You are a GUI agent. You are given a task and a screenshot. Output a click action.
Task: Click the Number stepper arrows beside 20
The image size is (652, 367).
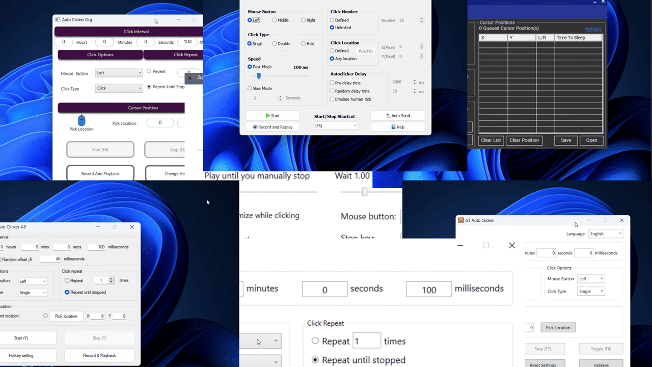coord(421,20)
